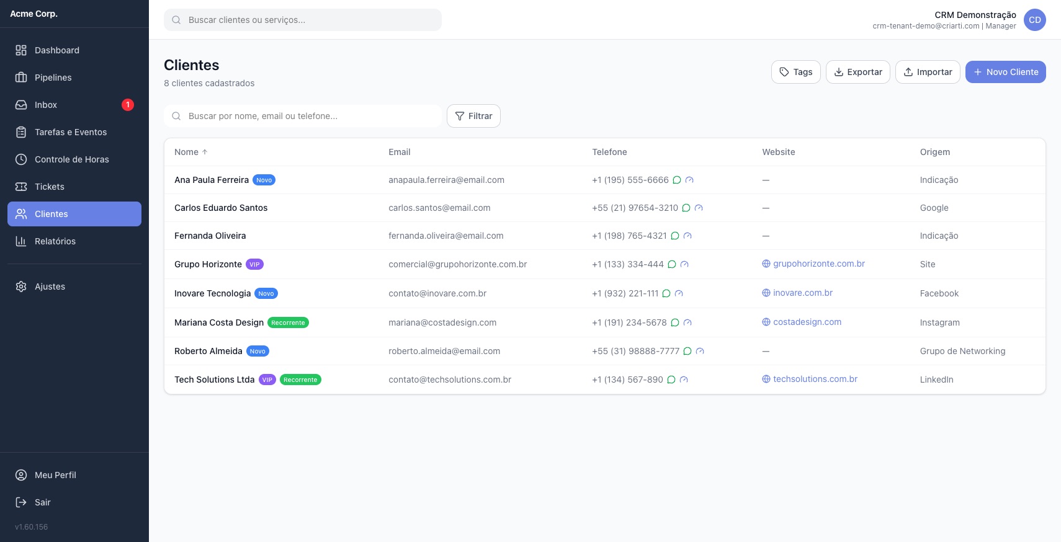
Task: Open Relatórios from the sidebar
Action: click(x=74, y=241)
